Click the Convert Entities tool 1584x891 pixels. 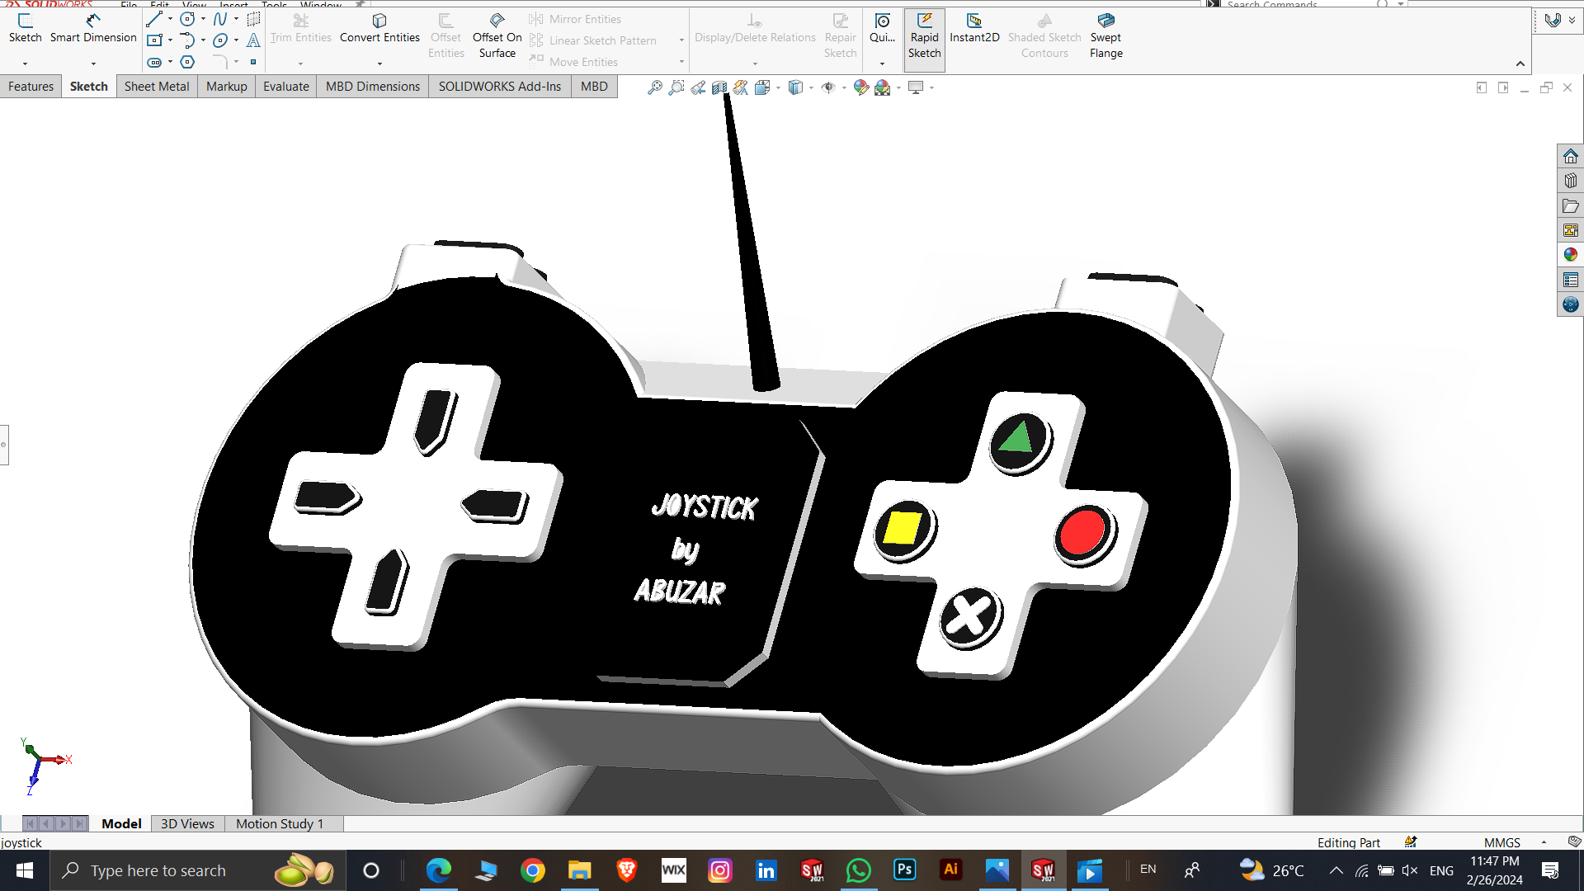click(x=379, y=29)
